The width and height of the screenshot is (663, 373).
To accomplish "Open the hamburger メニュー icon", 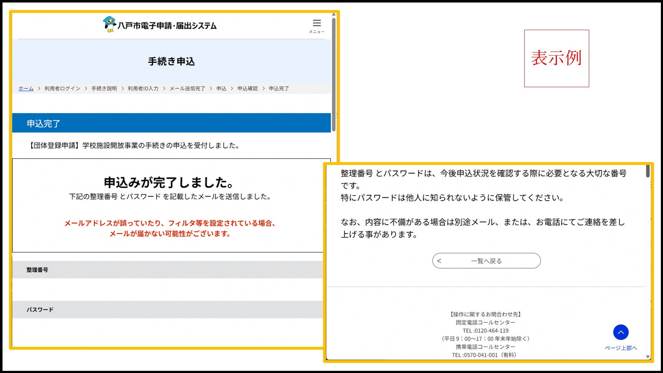I will (x=317, y=23).
